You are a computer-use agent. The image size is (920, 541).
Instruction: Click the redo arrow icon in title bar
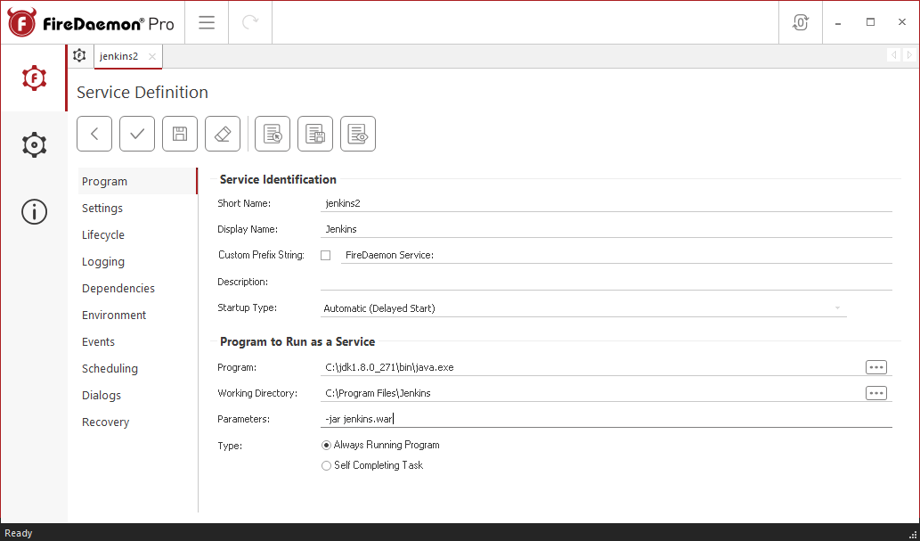tap(250, 22)
